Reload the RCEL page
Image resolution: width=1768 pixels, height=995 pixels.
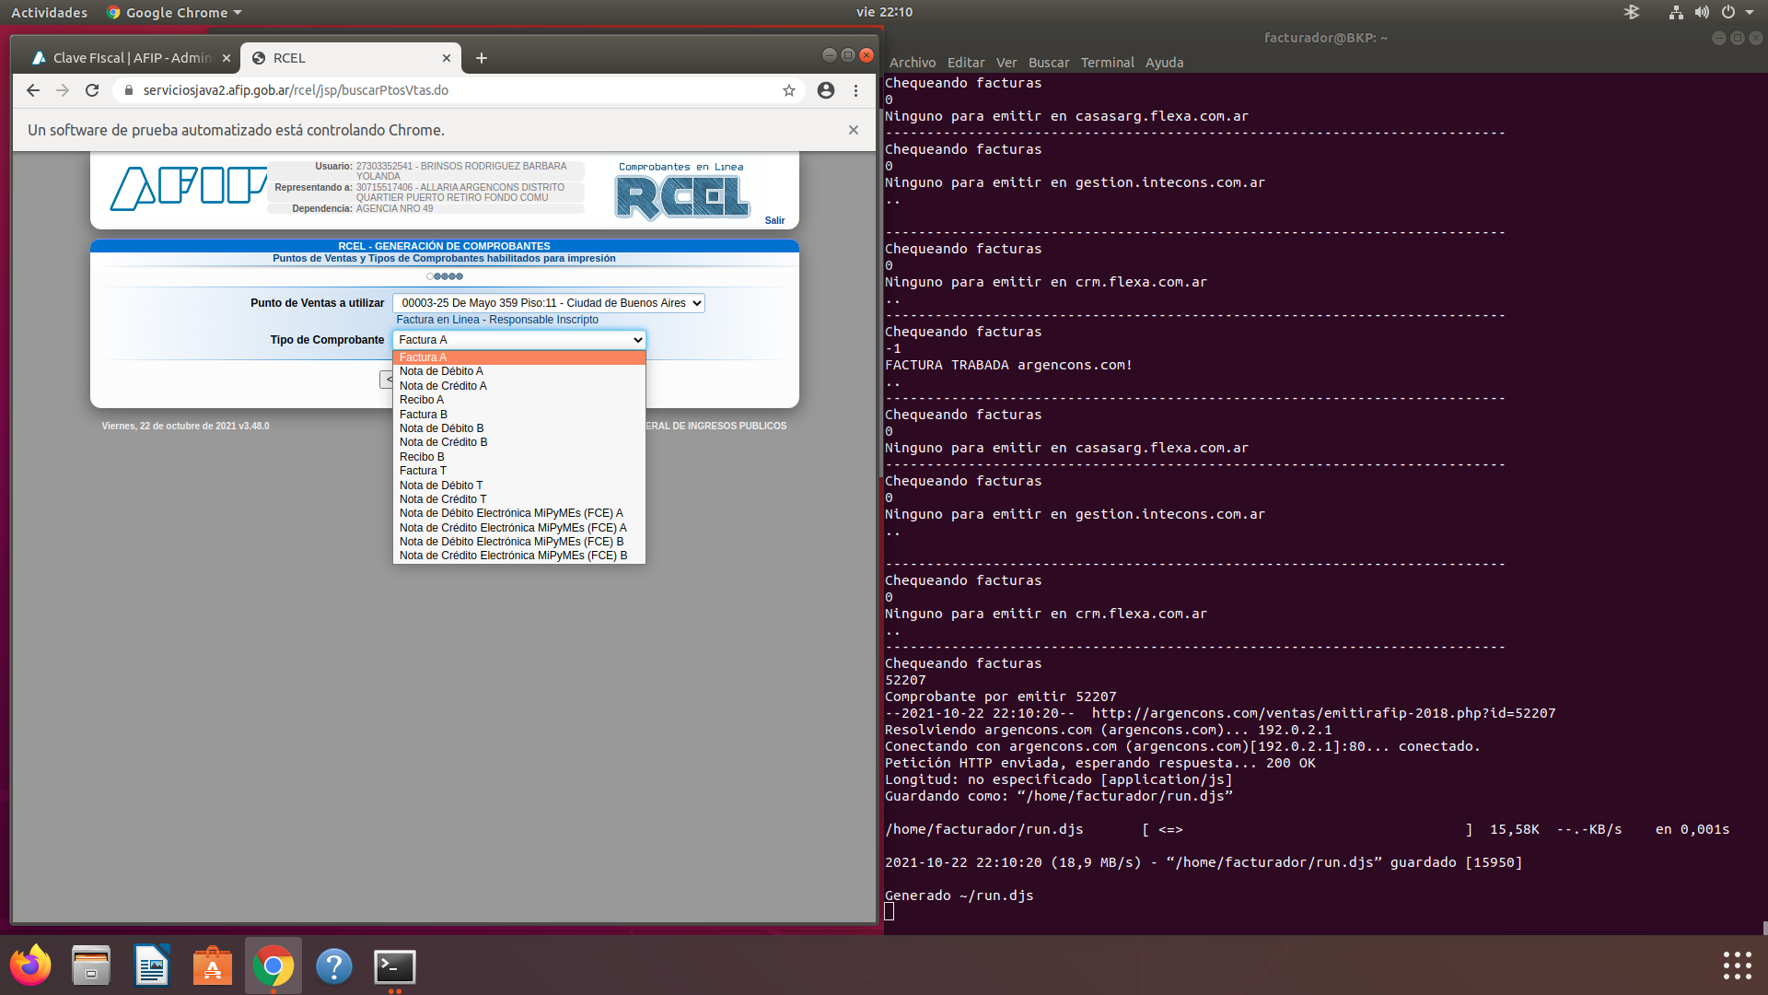click(92, 90)
